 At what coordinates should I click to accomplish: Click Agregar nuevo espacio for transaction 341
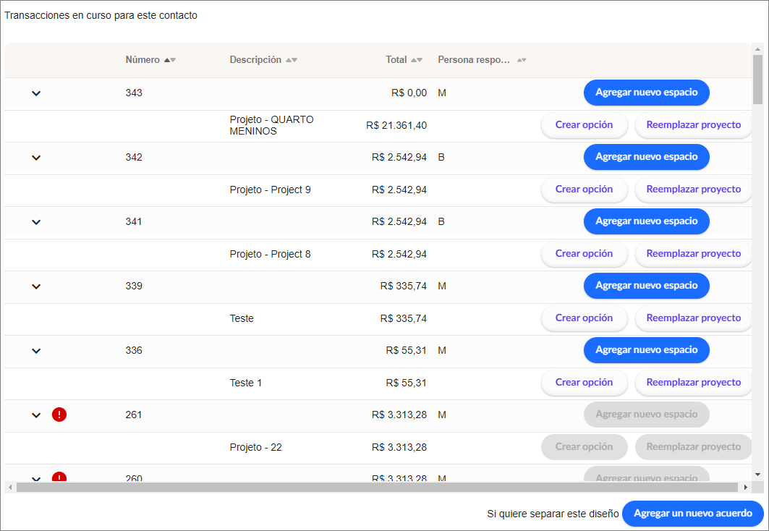point(647,221)
